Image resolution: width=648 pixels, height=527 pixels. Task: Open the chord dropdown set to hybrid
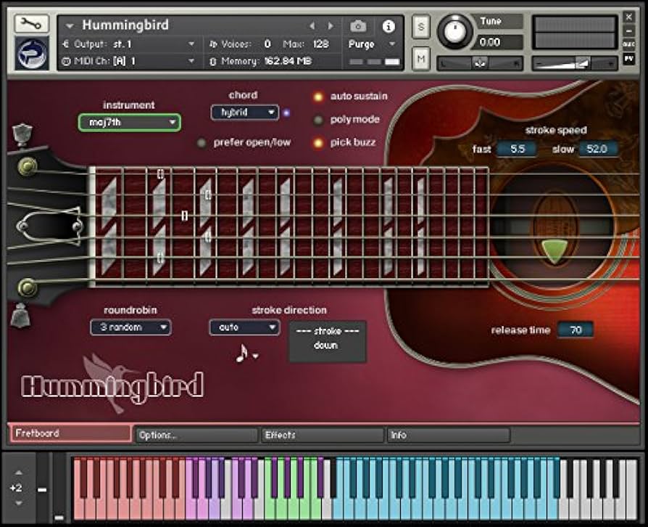[244, 113]
